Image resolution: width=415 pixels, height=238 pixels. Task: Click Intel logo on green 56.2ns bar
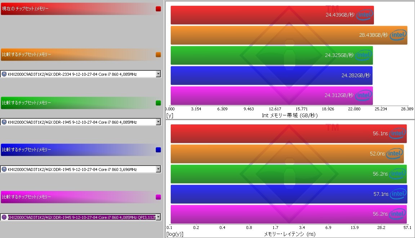coord(398,173)
